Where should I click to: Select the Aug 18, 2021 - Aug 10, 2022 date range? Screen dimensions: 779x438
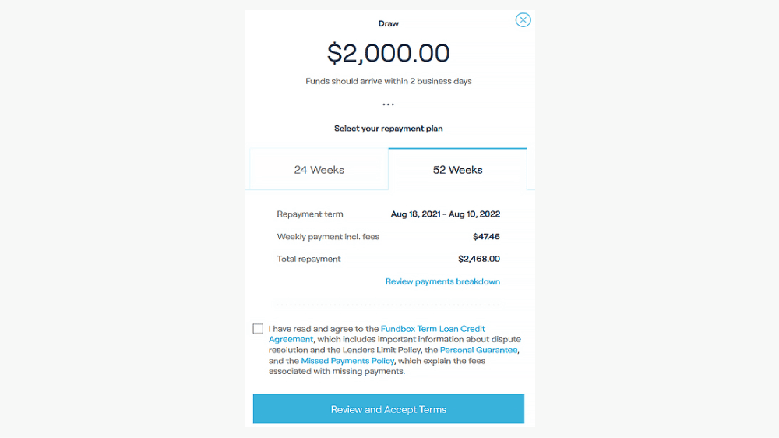pyautogui.click(x=446, y=214)
